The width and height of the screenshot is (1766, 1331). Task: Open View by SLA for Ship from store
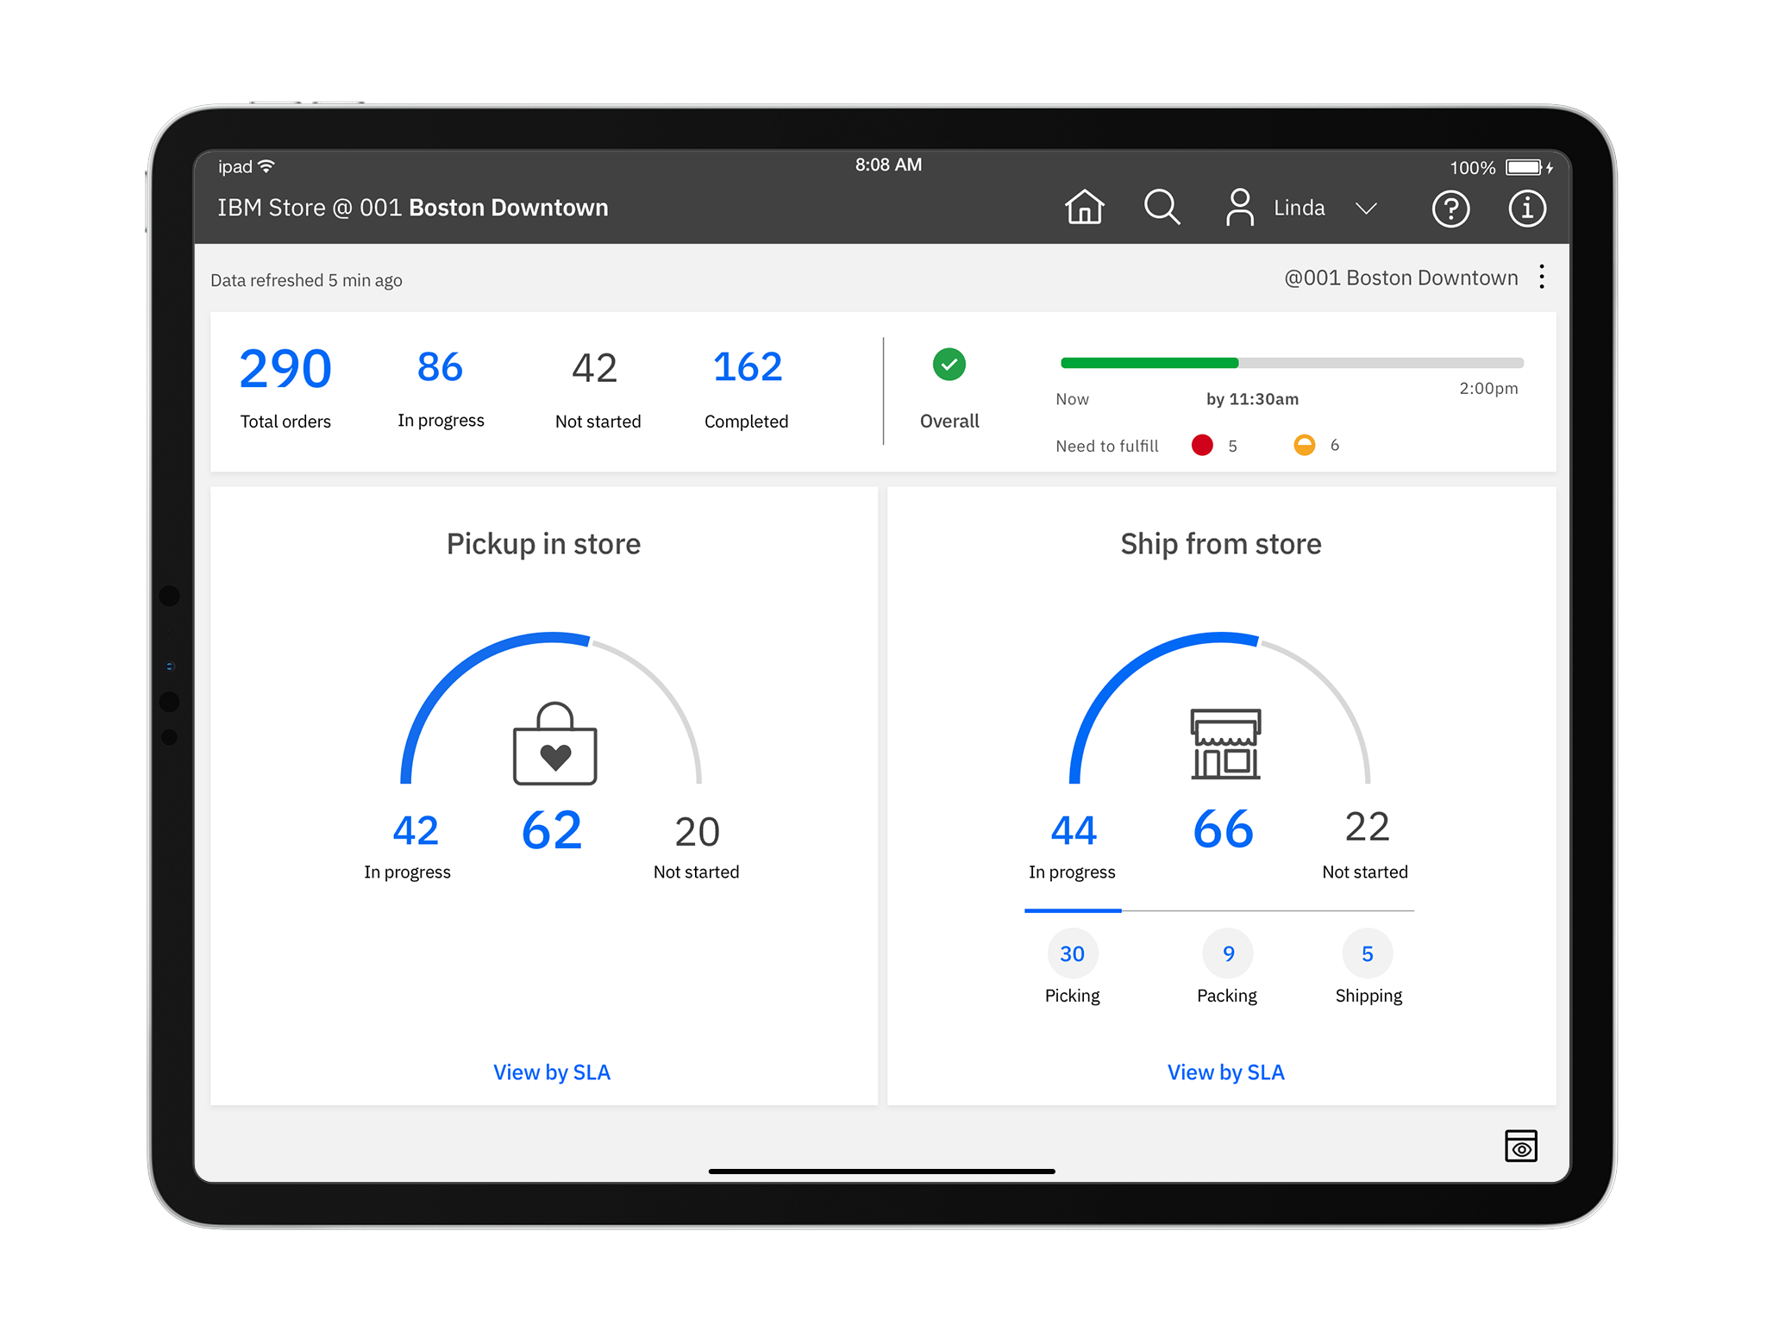1225,1072
